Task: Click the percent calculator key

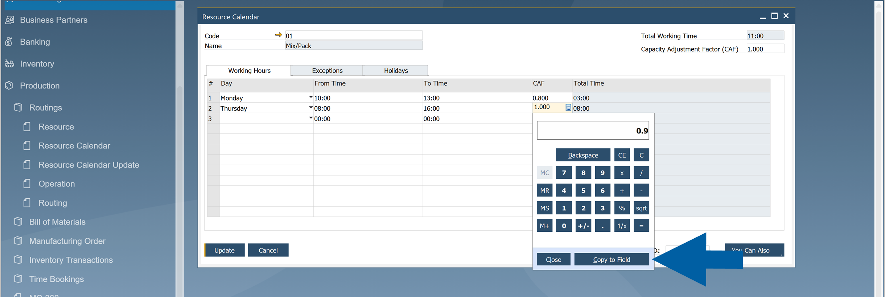Action: point(622,208)
